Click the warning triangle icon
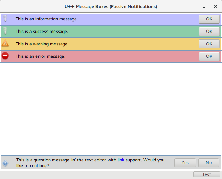 (5, 44)
